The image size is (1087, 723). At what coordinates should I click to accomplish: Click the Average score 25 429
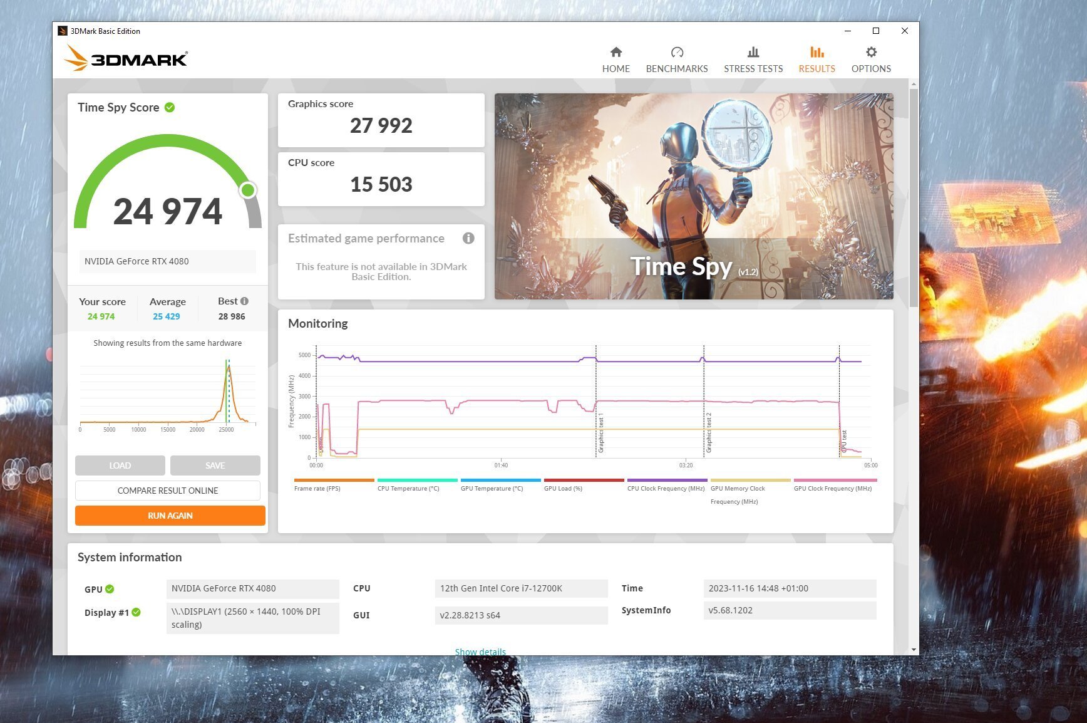167,316
